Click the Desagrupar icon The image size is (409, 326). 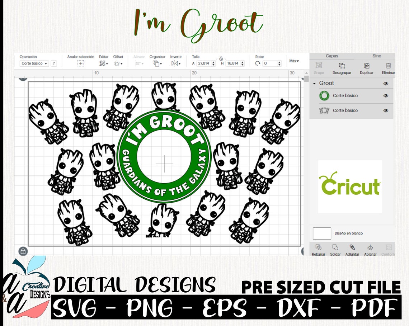tap(343, 66)
